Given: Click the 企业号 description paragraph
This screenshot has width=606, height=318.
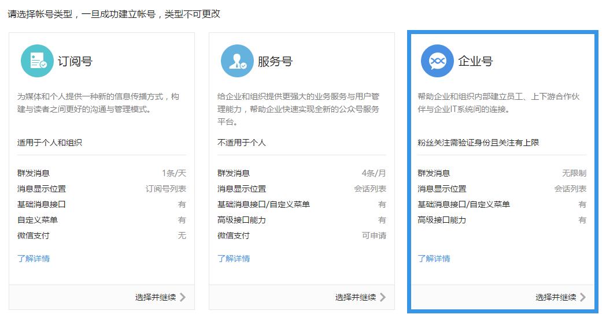Looking at the screenshot, I should tap(498, 103).
